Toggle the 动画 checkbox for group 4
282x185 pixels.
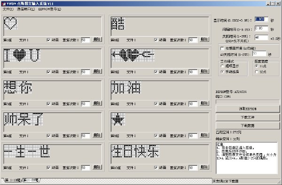pos(48,136)
